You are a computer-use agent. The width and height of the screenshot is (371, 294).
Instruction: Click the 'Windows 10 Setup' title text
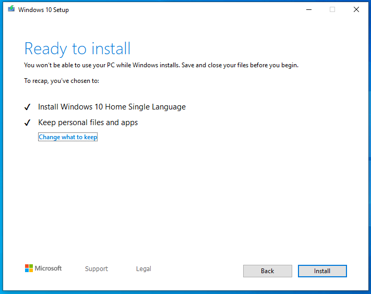(x=43, y=10)
